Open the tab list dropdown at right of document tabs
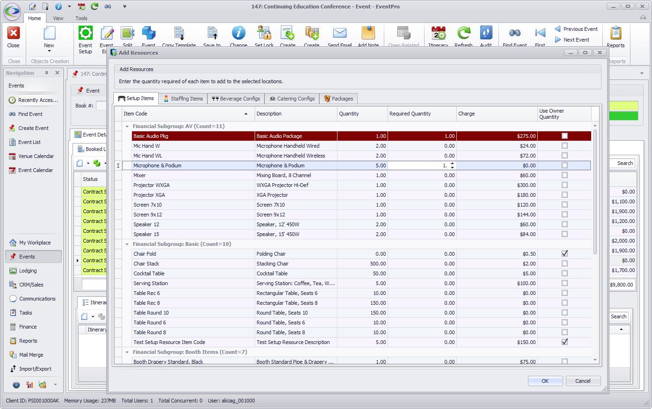 point(642,73)
